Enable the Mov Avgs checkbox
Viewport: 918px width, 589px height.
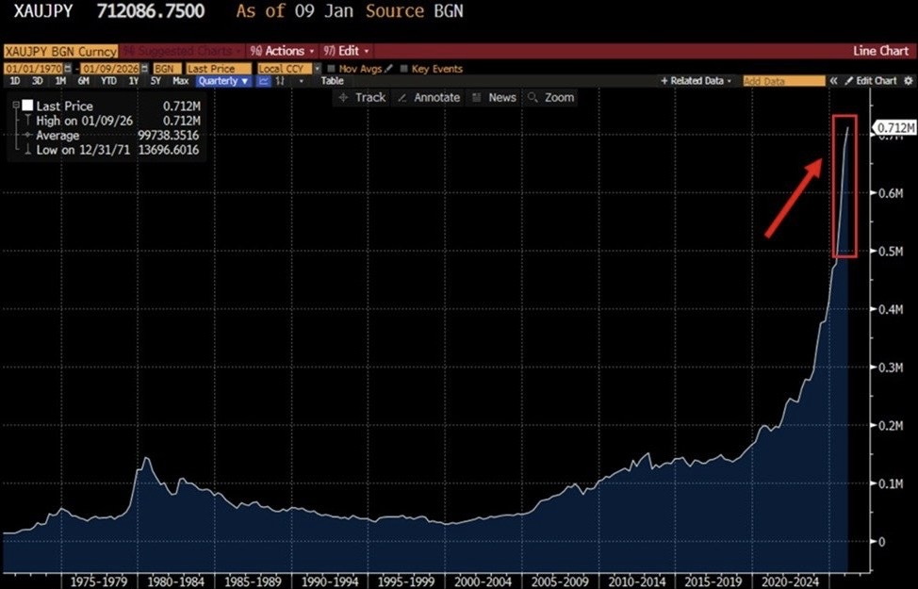click(x=331, y=69)
